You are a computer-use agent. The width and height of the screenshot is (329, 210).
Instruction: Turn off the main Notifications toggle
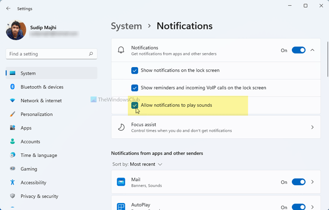298,50
